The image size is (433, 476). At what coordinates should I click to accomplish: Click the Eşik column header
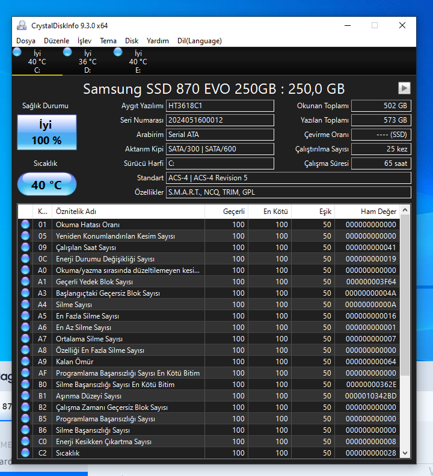313,212
